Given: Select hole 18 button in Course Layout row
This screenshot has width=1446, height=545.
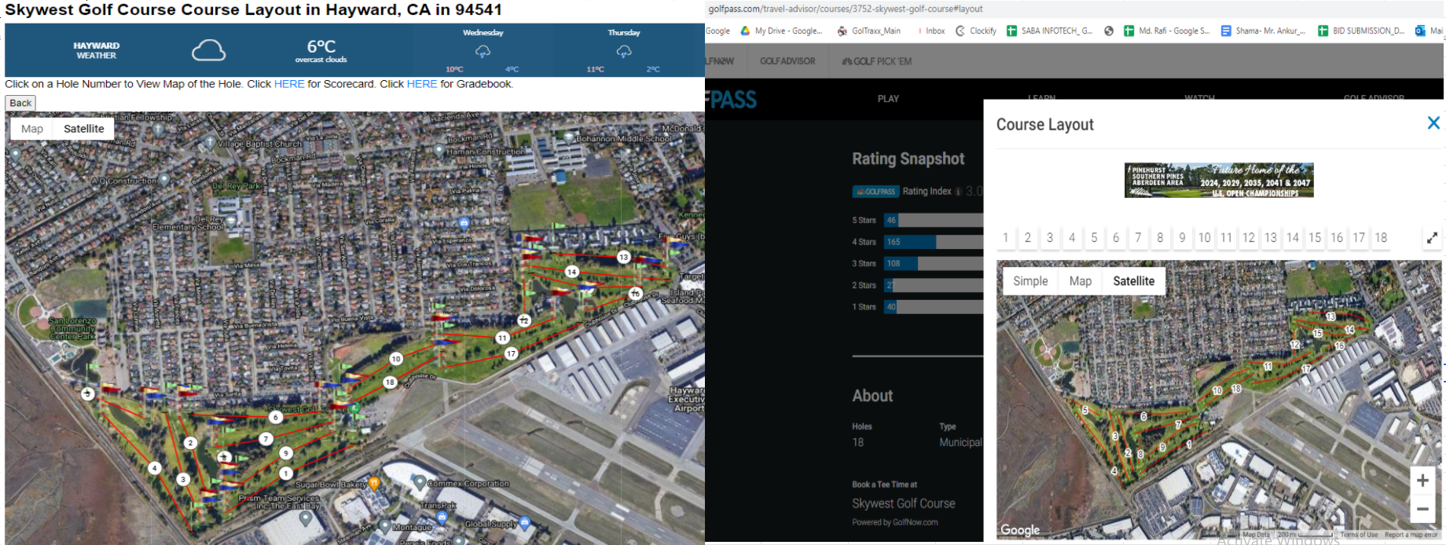Looking at the screenshot, I should tap(1381, 238).
